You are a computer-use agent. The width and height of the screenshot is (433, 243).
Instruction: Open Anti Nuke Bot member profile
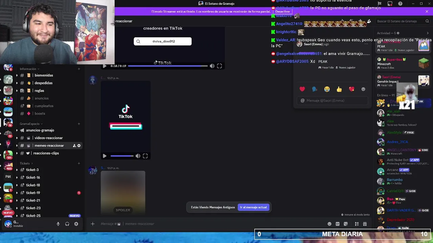click(x=403, y=161)
